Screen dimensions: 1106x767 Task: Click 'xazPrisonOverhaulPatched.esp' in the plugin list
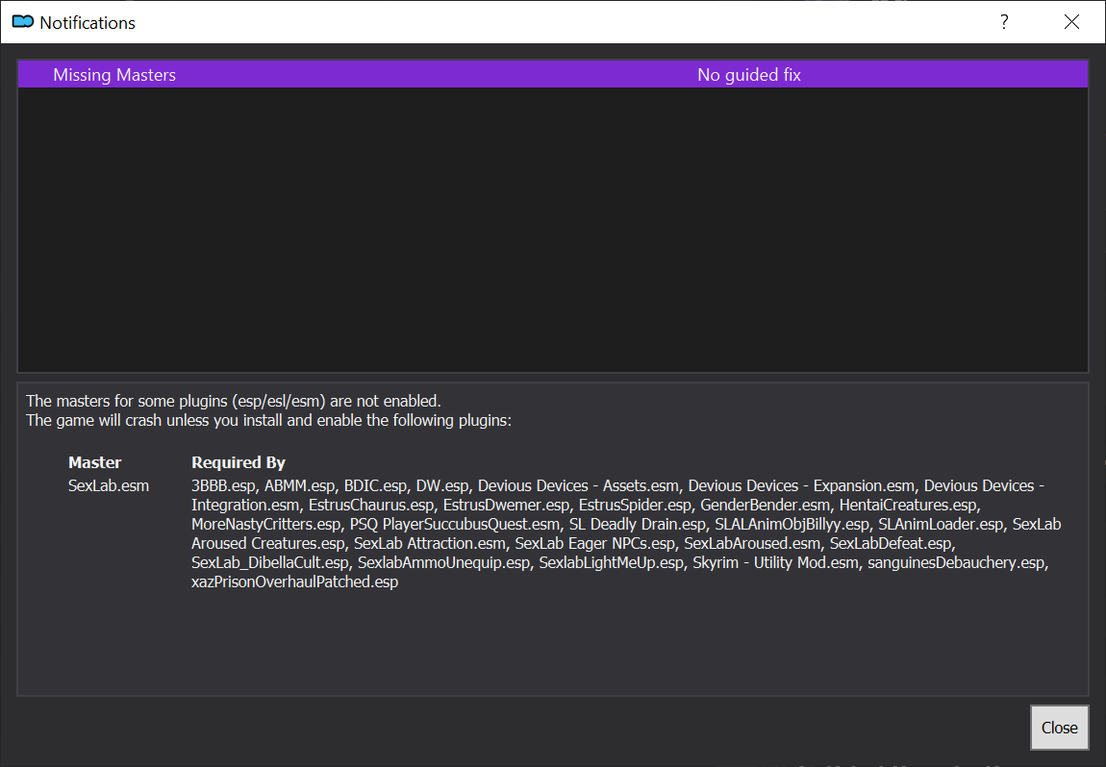click(295, 581)
